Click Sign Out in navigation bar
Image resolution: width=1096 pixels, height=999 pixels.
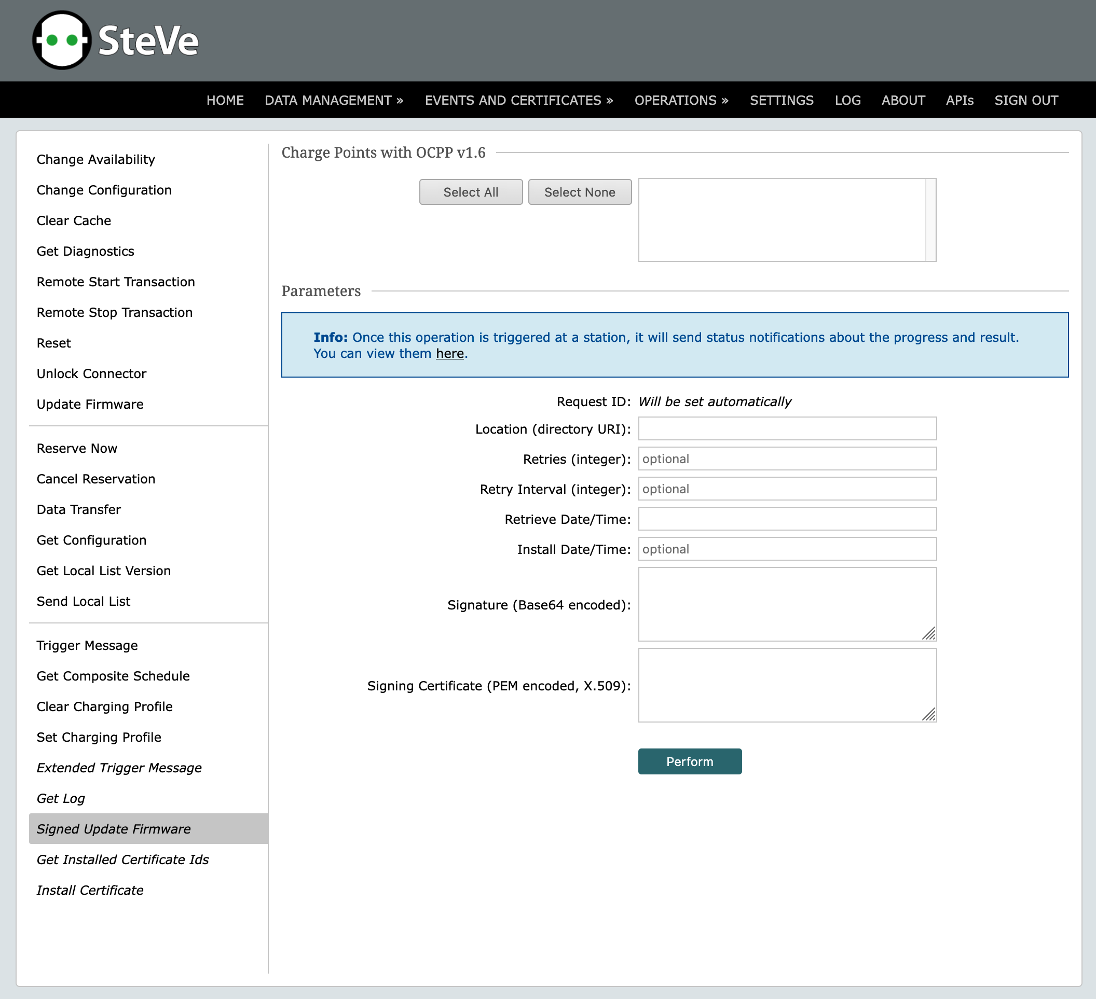click(1026, 101)
